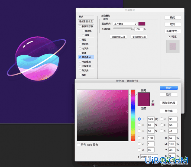Screen dimensions: 191x167
Task: Select 混合选项:自定 in the list
Action: [x=86, y=21]
